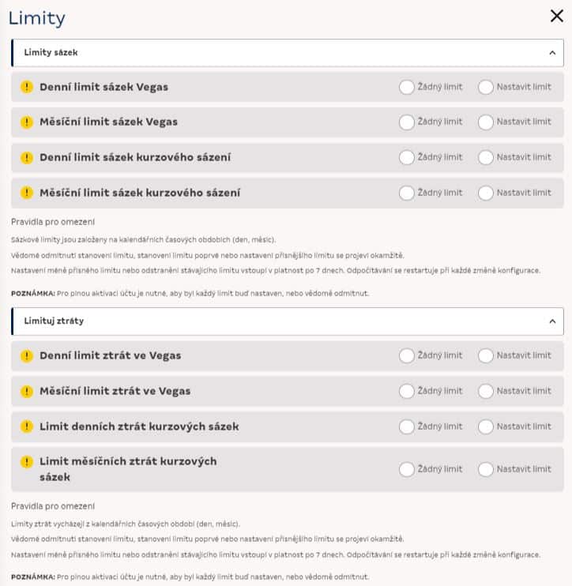Viewport: 572px width, 586px height.
Task: Click warning icon beside Denní limit sázek Vegas
Action: tap(27, 87)
